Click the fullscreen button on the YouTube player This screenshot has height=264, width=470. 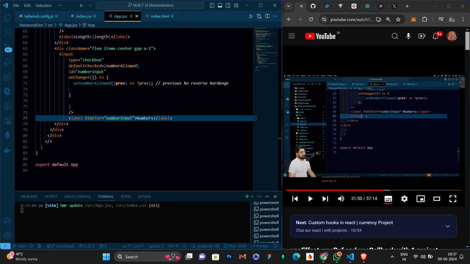point(453,199)
